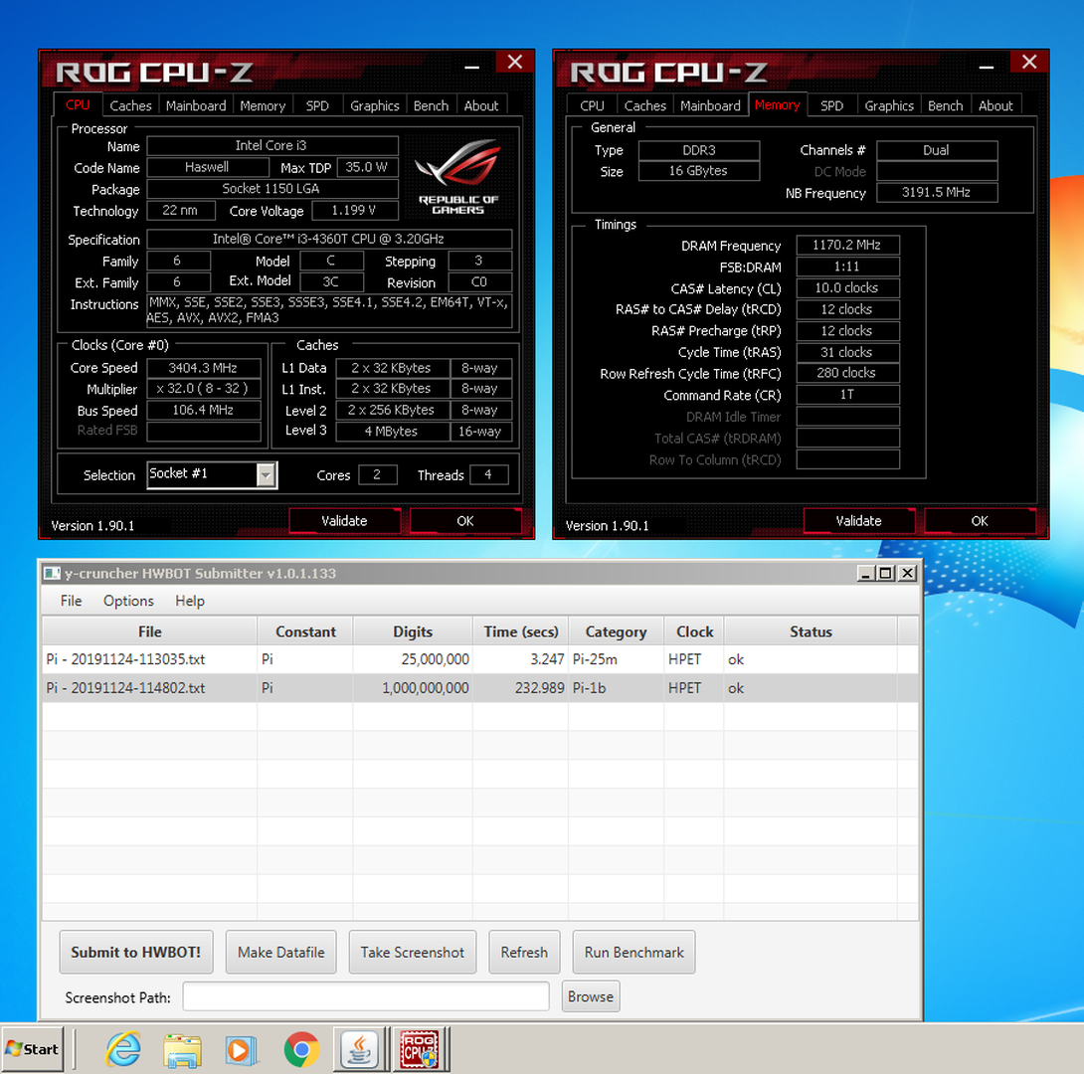Screen dimensions: 1084x1074
Task: Open Graphics tab in left CPU-Z window
Action: point(375,105)
